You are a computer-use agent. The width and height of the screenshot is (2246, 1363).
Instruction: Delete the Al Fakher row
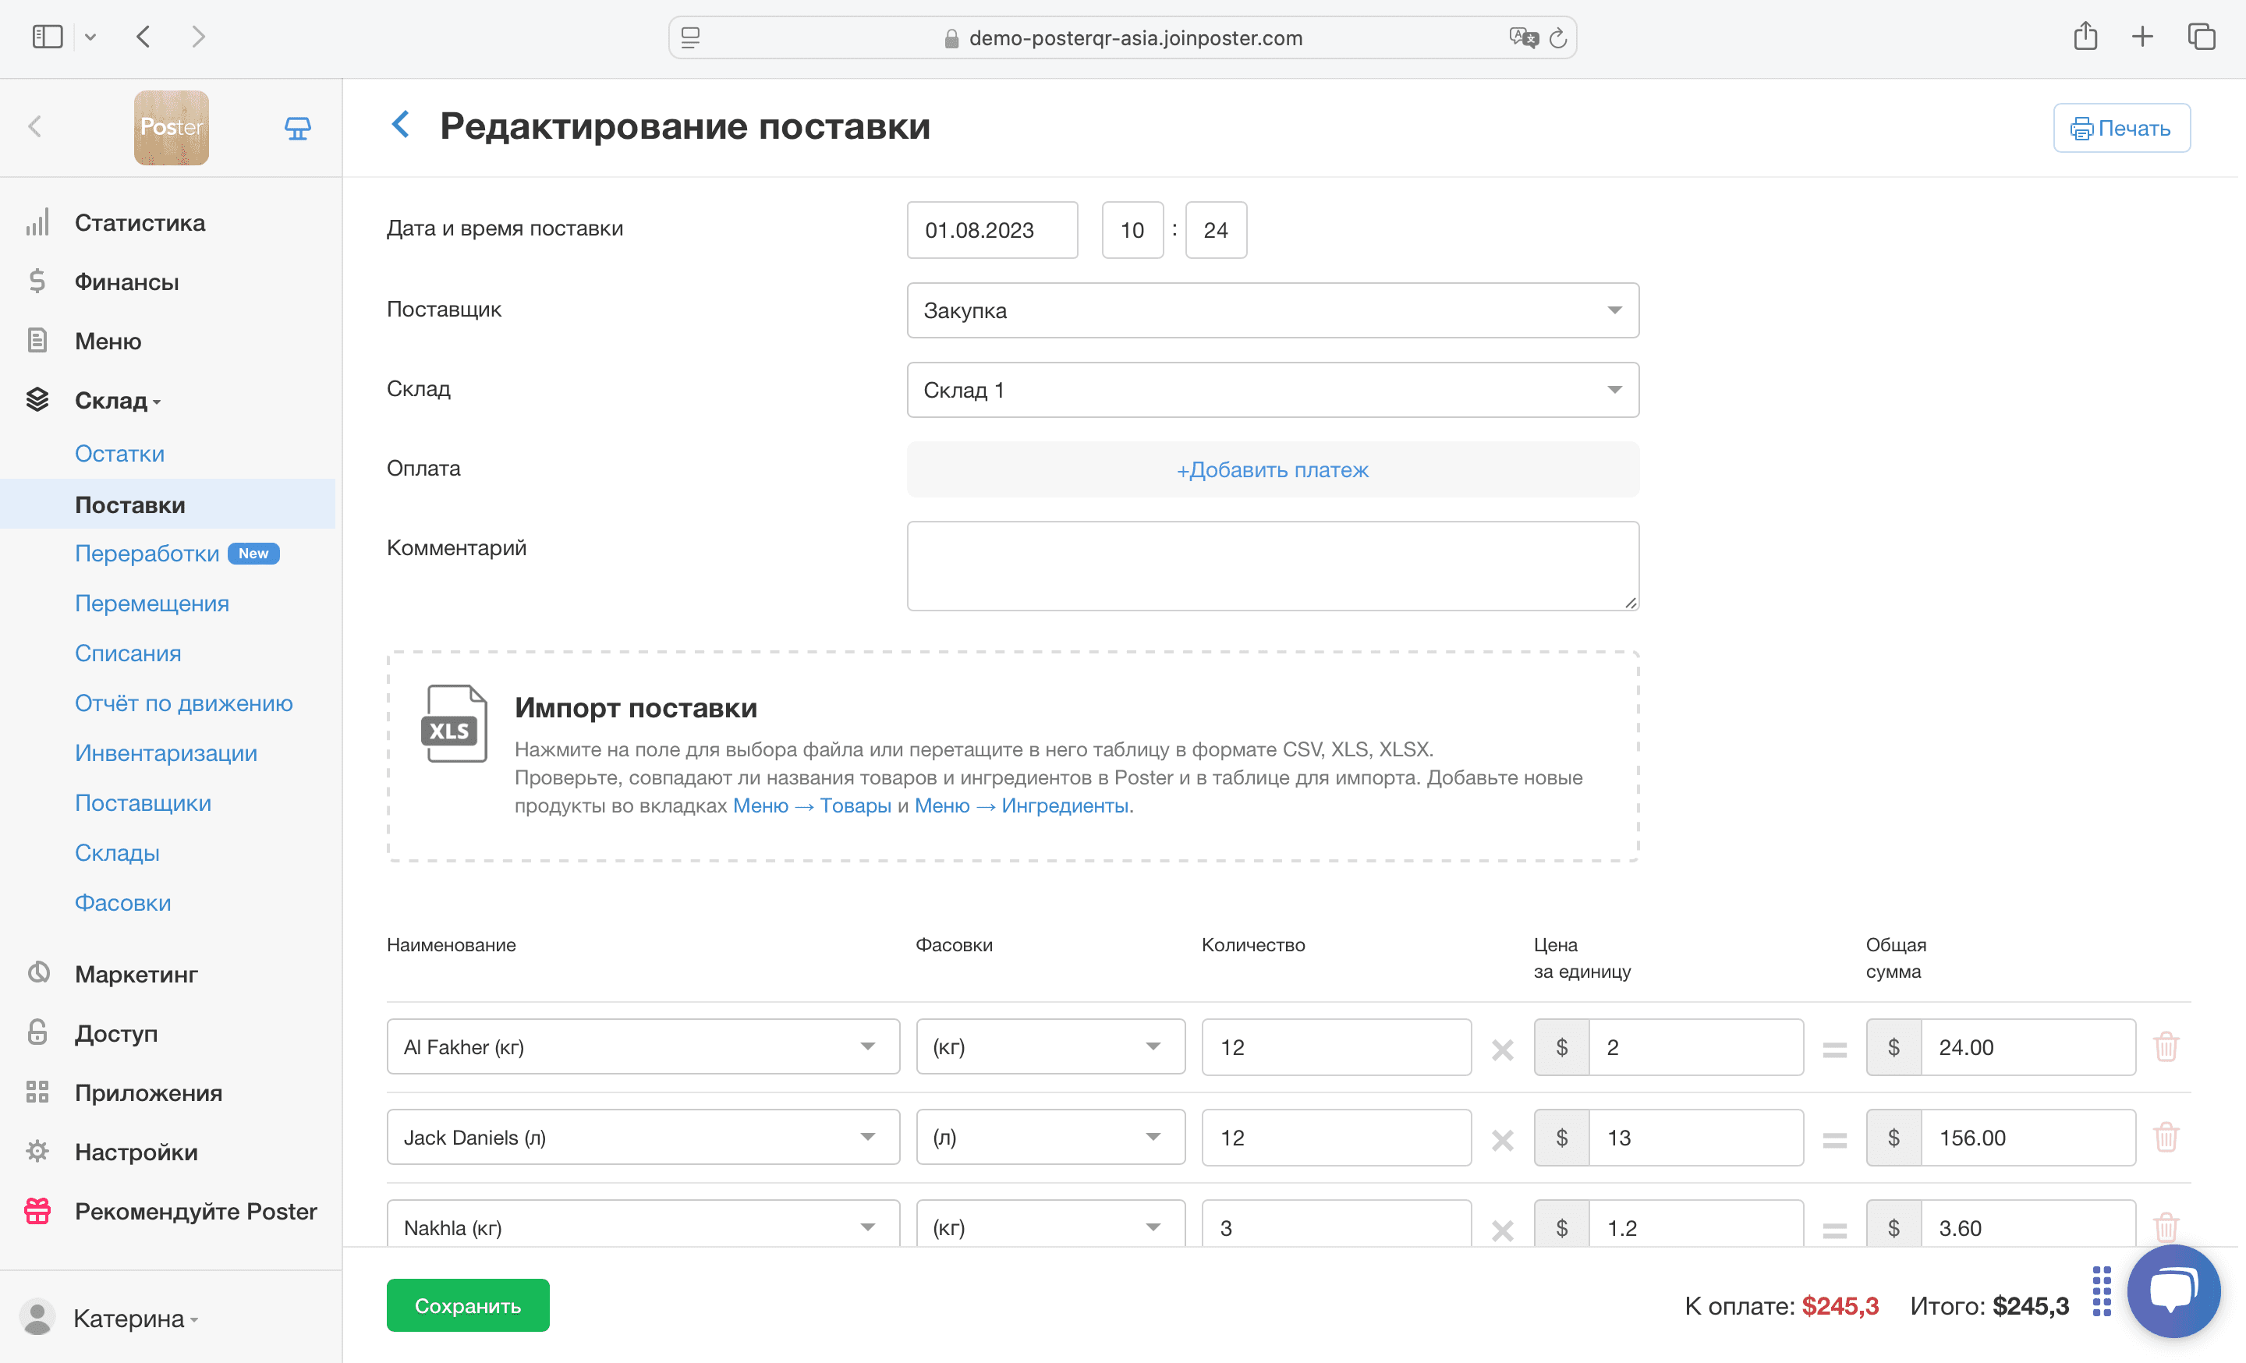[x=2166, y=1046]
